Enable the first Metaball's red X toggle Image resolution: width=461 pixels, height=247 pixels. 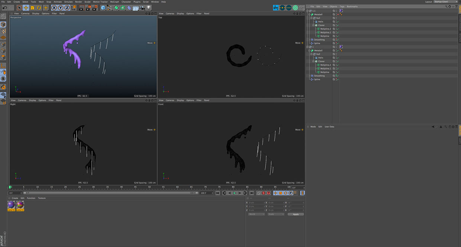click(x=338, y=14)
